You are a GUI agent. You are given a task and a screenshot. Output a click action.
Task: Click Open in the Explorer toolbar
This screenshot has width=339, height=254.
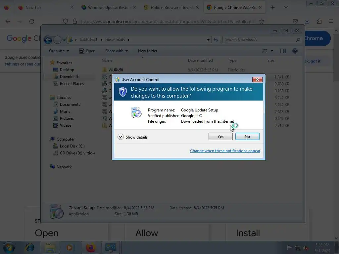tap(87, 51)
